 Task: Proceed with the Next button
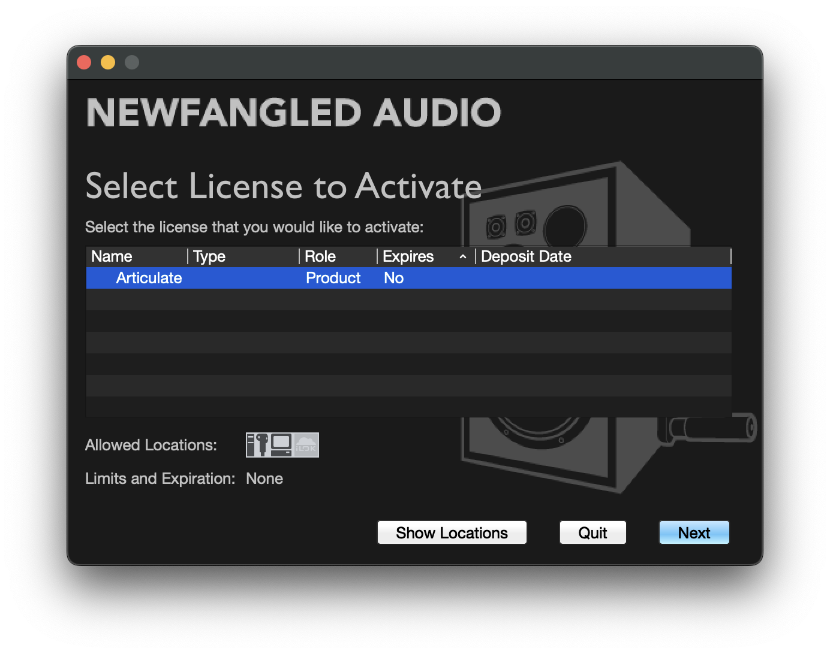[694, 532]
